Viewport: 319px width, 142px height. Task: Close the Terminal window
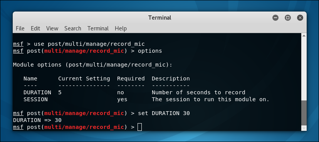[x=300, y=18]
